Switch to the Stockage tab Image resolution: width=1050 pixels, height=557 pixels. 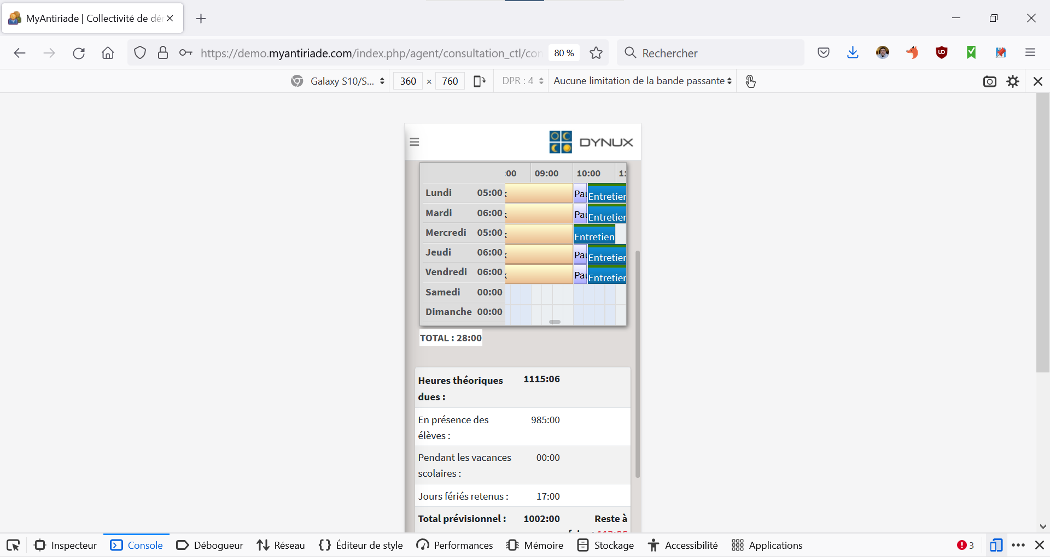tap(606, 545)
